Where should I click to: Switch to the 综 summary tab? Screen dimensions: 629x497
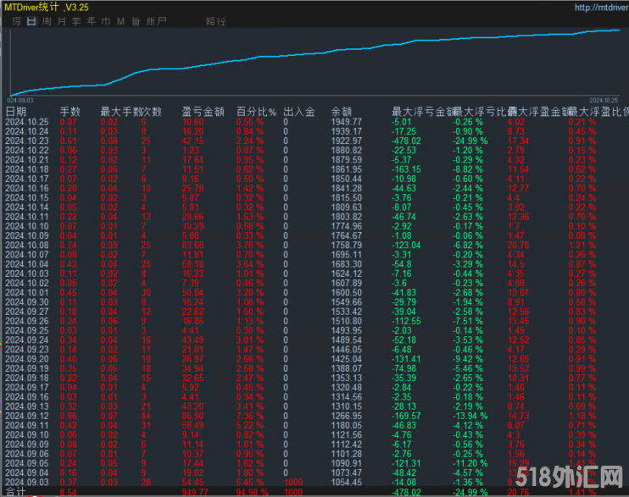17,20
